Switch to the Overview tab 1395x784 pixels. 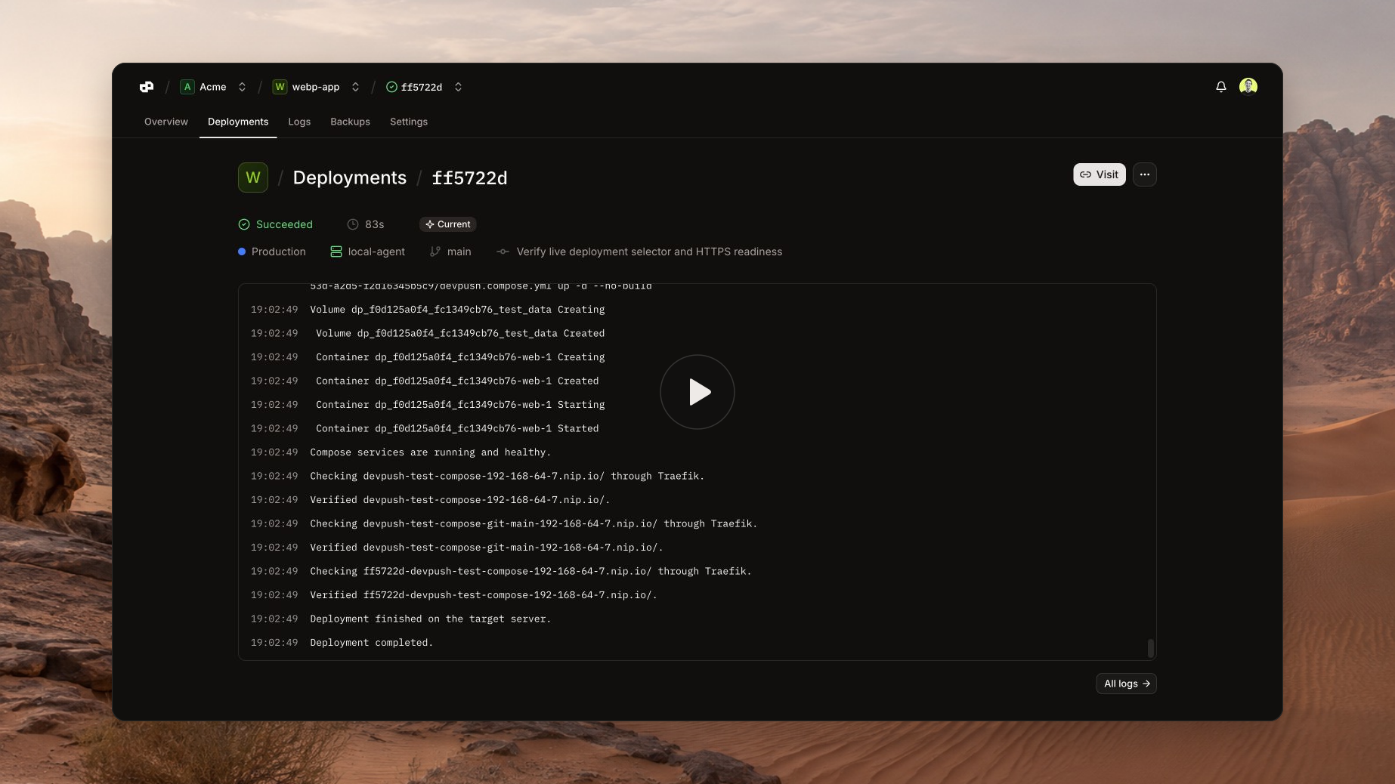pos(166,122)
